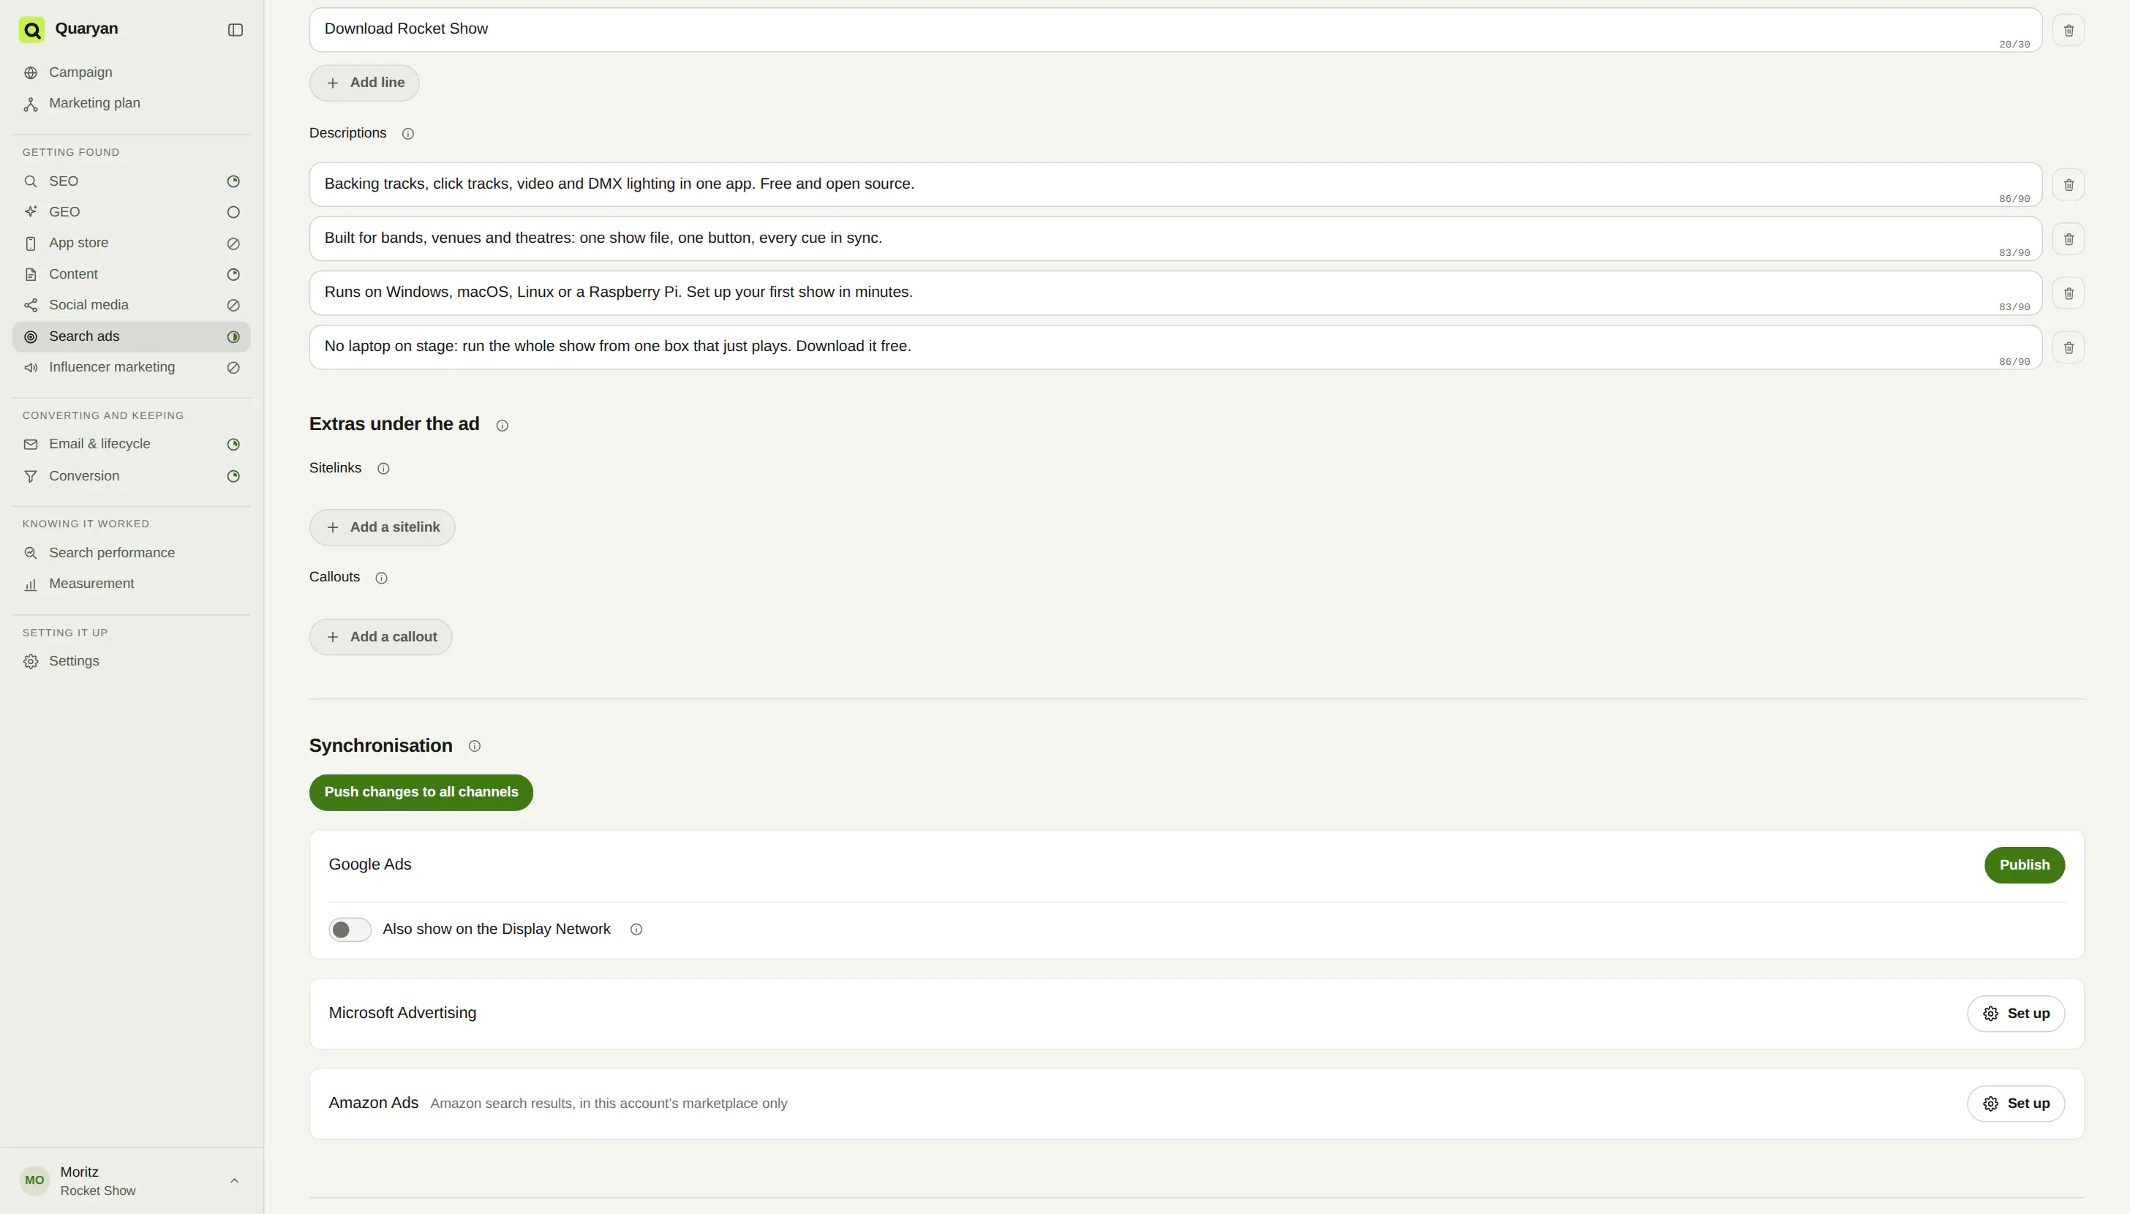2130x1214 pixels.
Task: Open the Content section
Action: [131, 274]
